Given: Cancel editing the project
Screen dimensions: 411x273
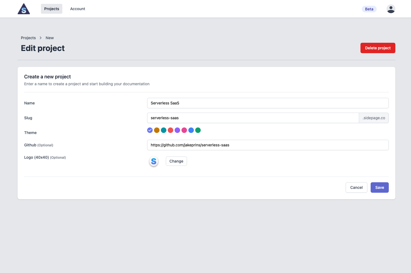Looking at the screenshot, I should coord(356,187).
